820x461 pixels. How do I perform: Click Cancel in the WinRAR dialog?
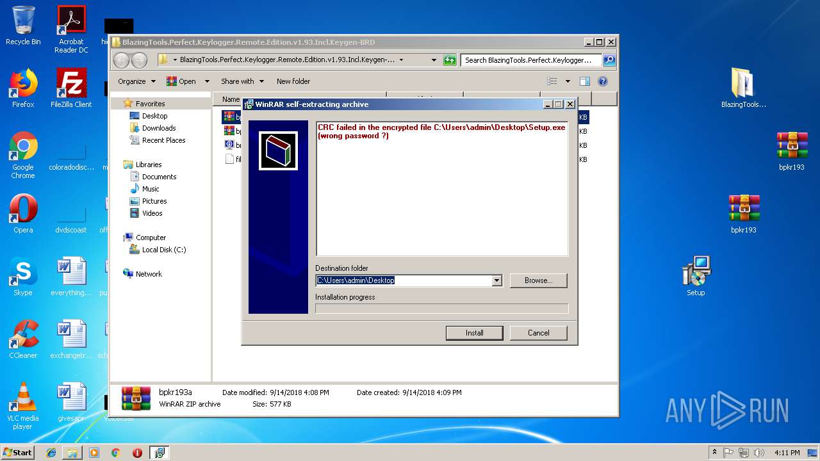tap(539, 333)
